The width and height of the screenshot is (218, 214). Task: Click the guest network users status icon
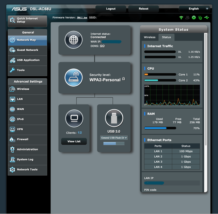coord(187,18)
